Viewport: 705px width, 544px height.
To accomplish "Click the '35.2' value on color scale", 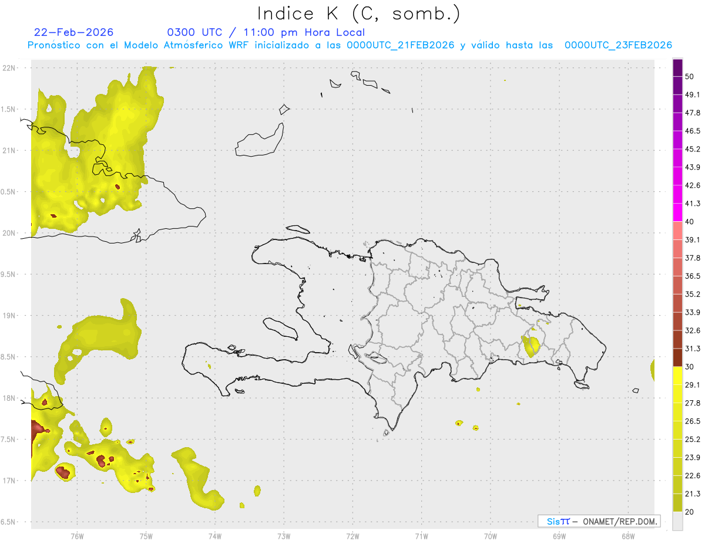I will coord(693,294).
